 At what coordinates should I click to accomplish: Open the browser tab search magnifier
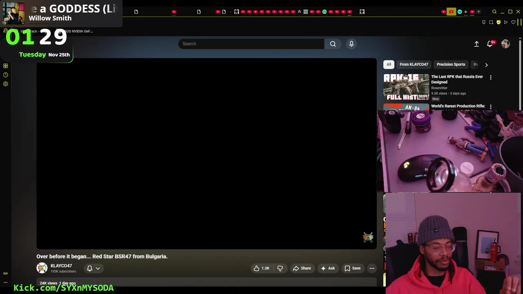(x=494, y=11)
